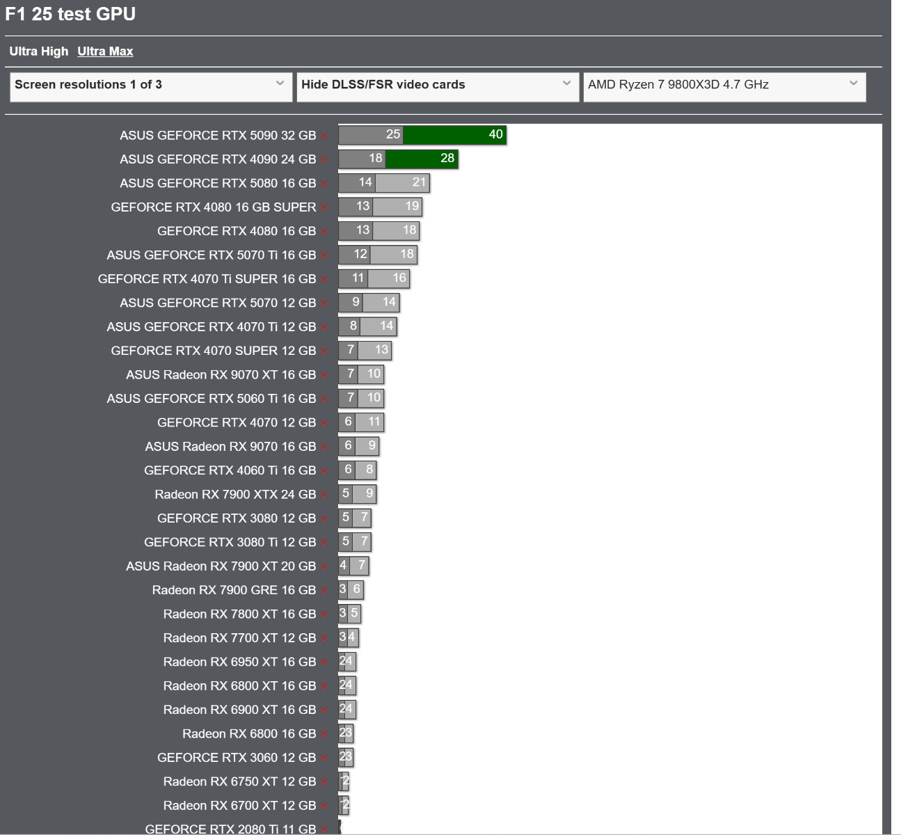The height and width of the screenshot is (835, 901).
Task: Switch to the Ultra High preset tab
Action: pyautogui.click(x=39, y=51)
